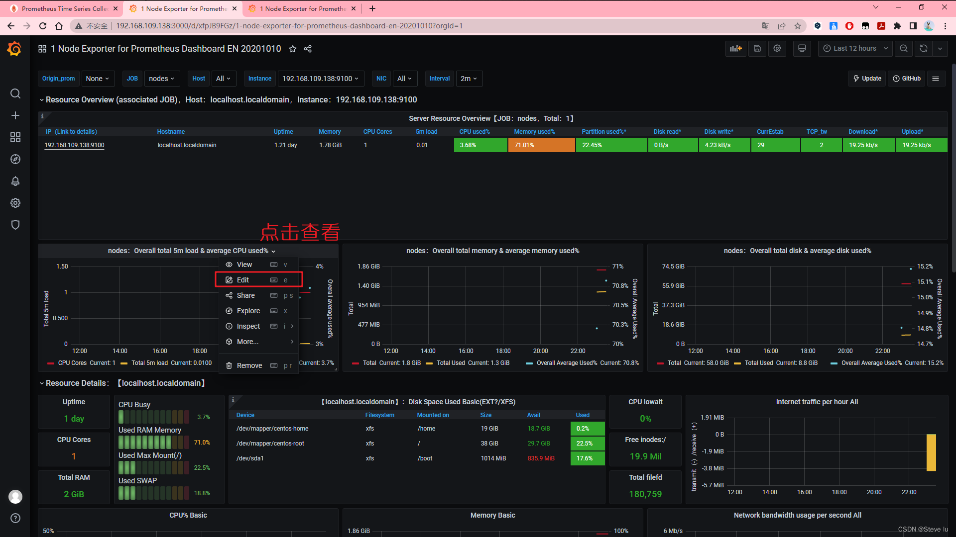Open the NIC All dropdown
This screenshot has width=956, height=537.
404,79
